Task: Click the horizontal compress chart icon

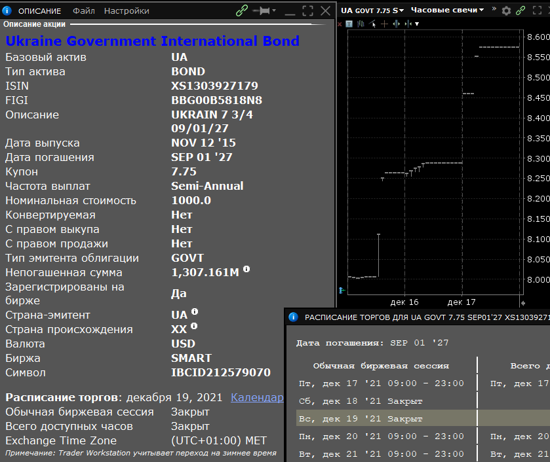Action: pyautogui.click(x=408, y=24)
